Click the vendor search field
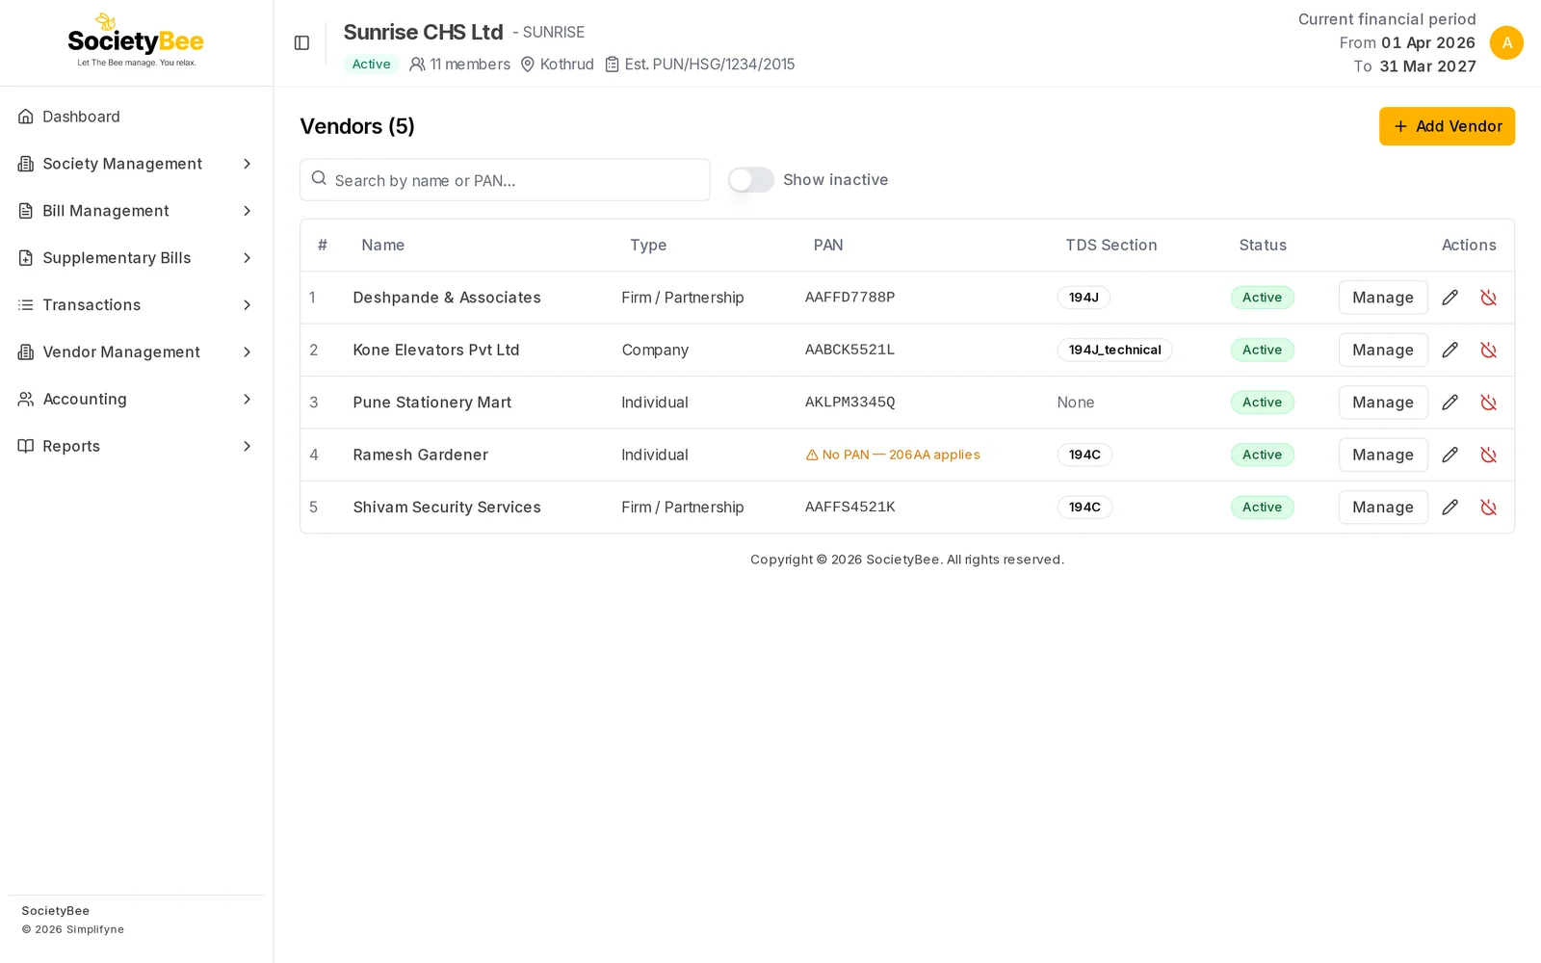Viewport: 1541px width, 963px height. click(505, 180)
